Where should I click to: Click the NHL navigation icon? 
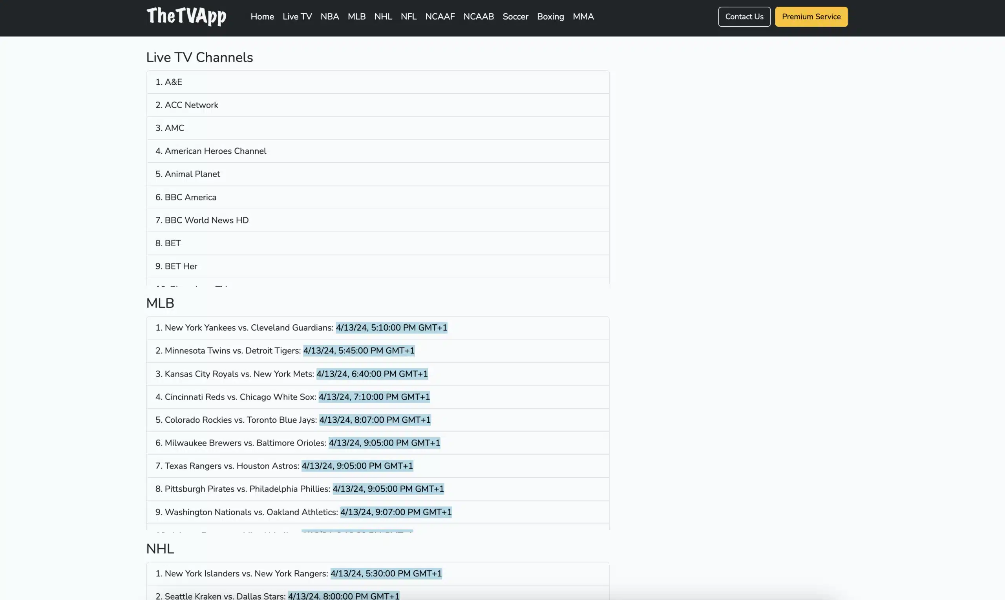(383, 16)
